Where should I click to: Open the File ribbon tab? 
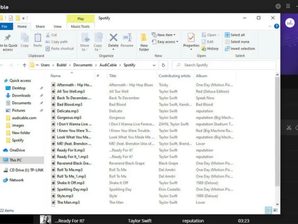(5, 27)
